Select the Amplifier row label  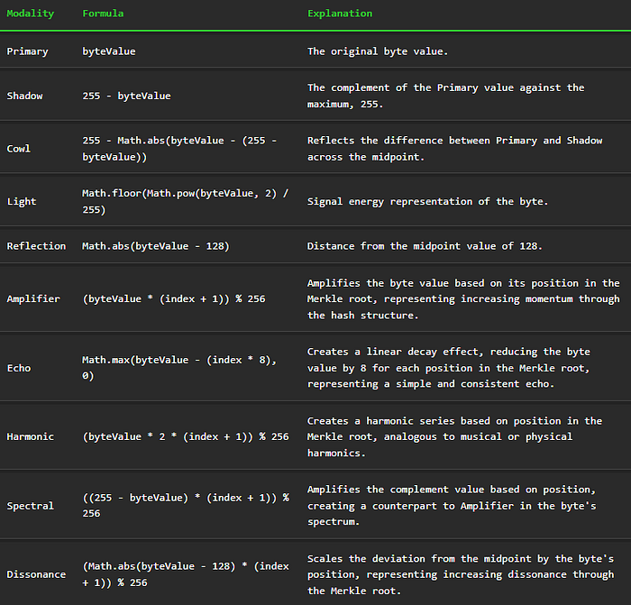(x=33, y=298)
